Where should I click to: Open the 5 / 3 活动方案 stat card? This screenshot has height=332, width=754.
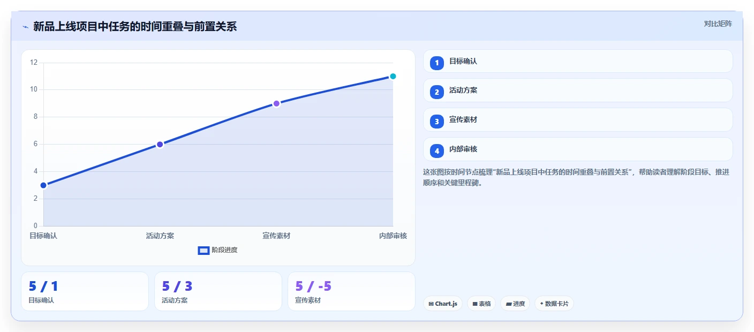tap(218, 291)
